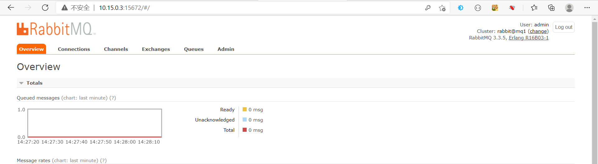Open the Collections panel

tap(551, 8)
